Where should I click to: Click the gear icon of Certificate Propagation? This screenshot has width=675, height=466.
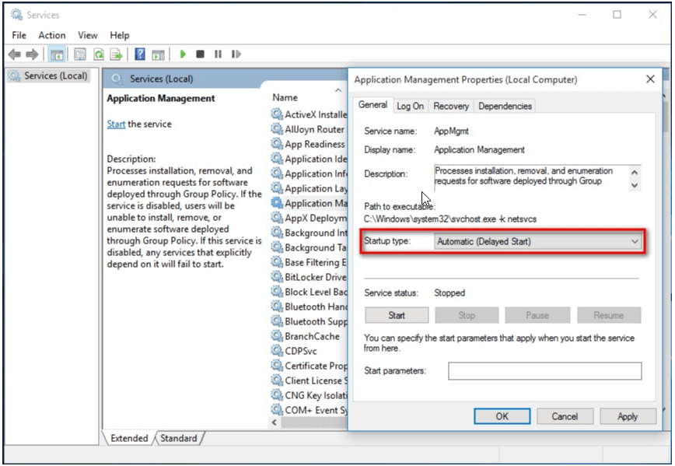pyautogui.click(x=276, y=365)
